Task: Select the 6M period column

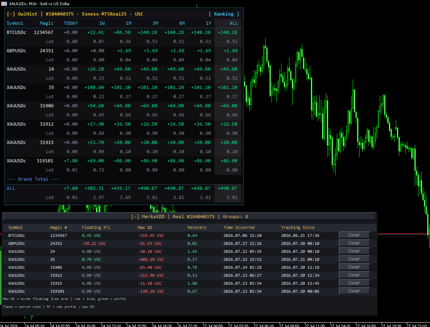Action: click(182, 24)
